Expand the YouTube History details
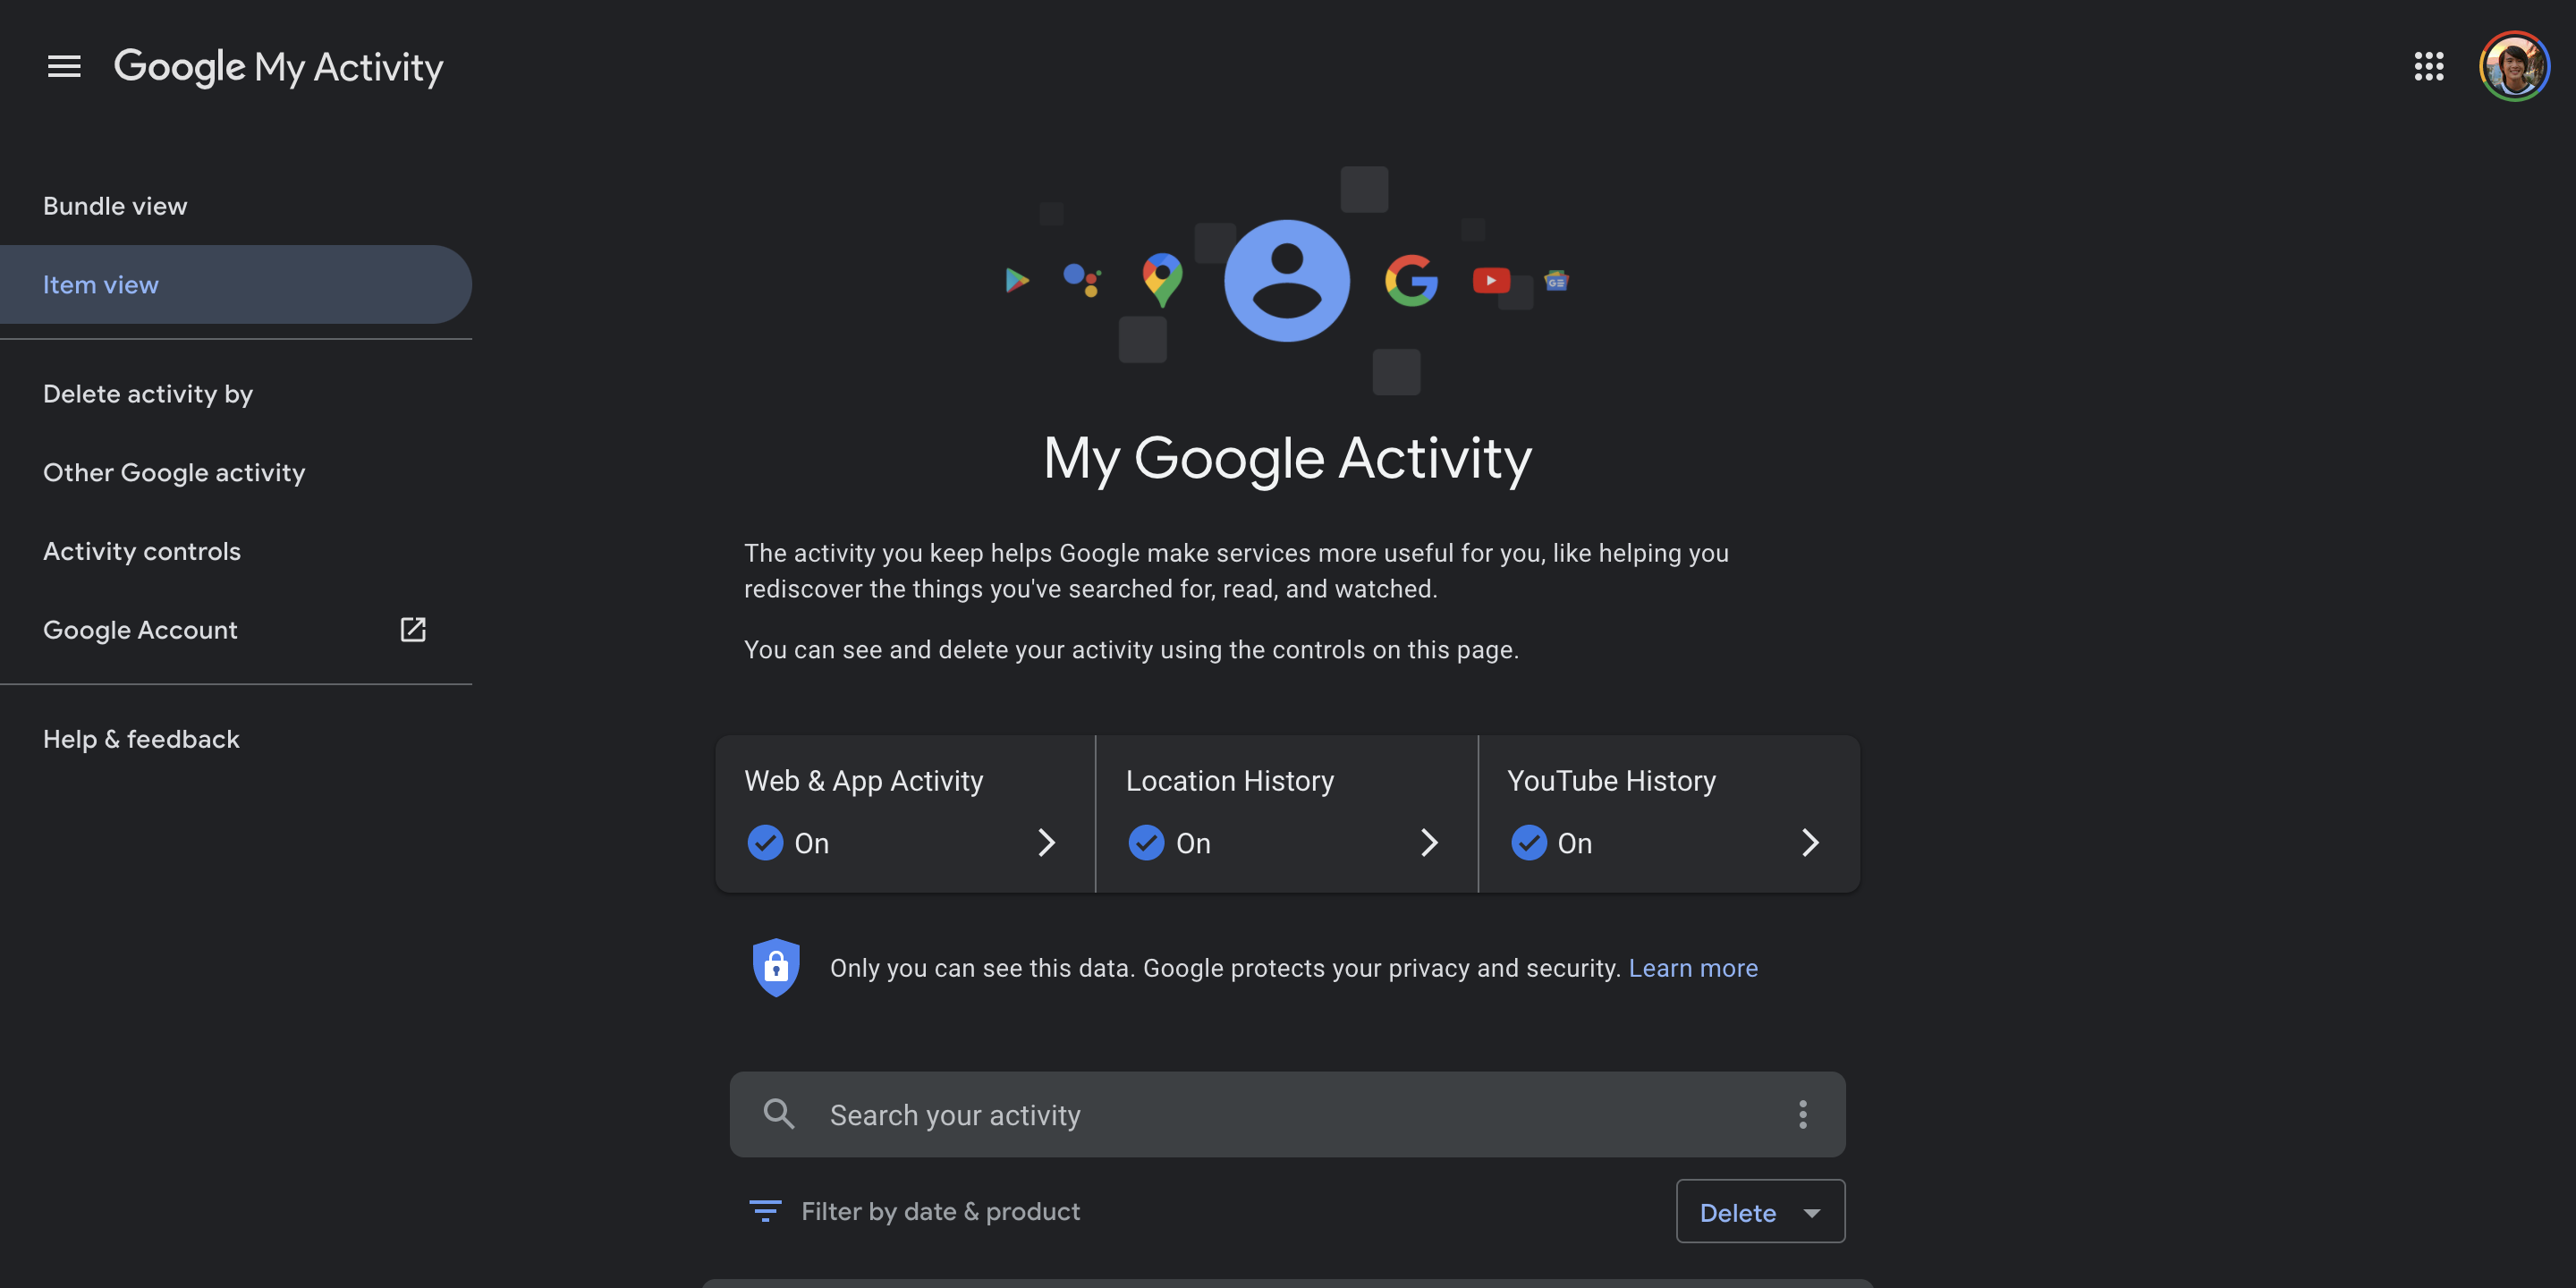This screenshot has height=1288, width=2576. coord(1807,841)
